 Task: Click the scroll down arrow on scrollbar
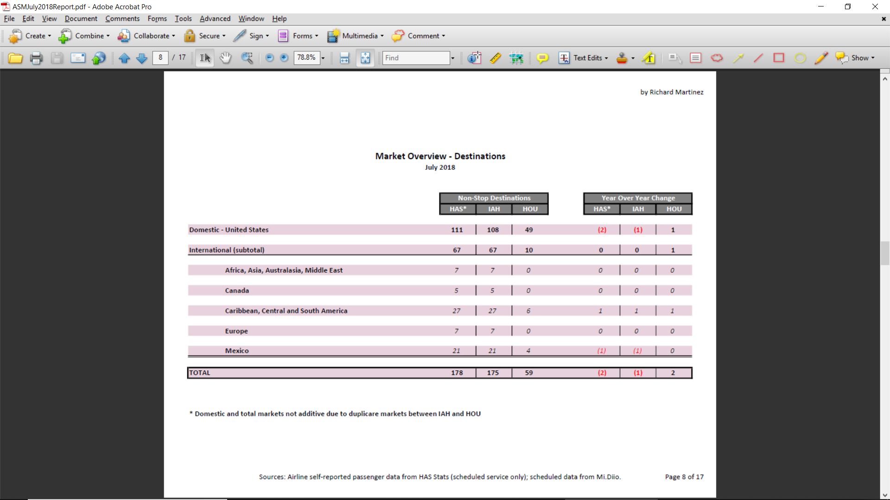point(885,495)
